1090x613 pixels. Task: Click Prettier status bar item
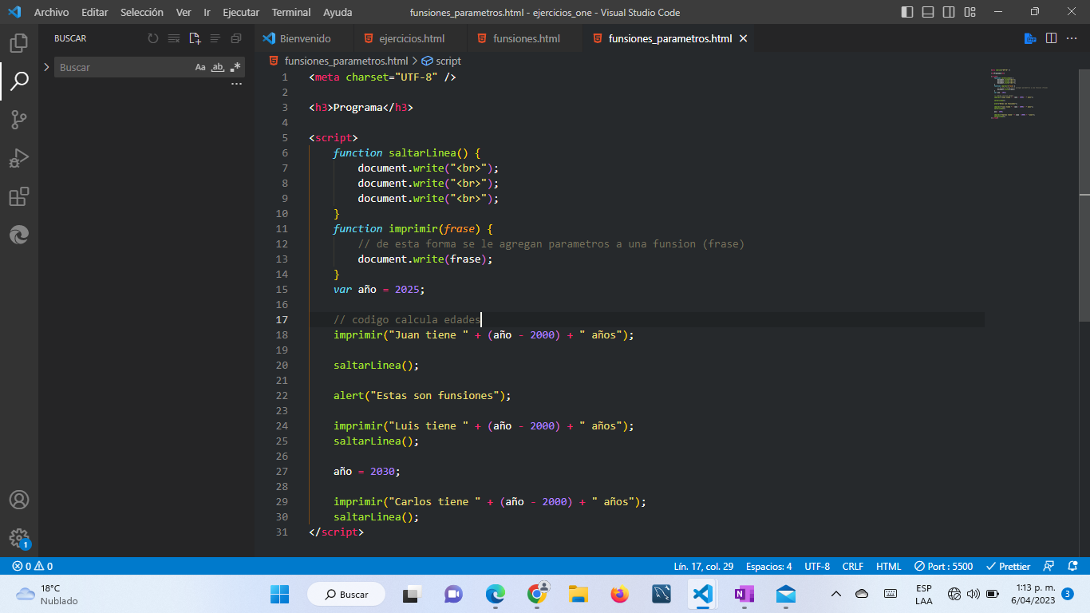(1009, 566)
